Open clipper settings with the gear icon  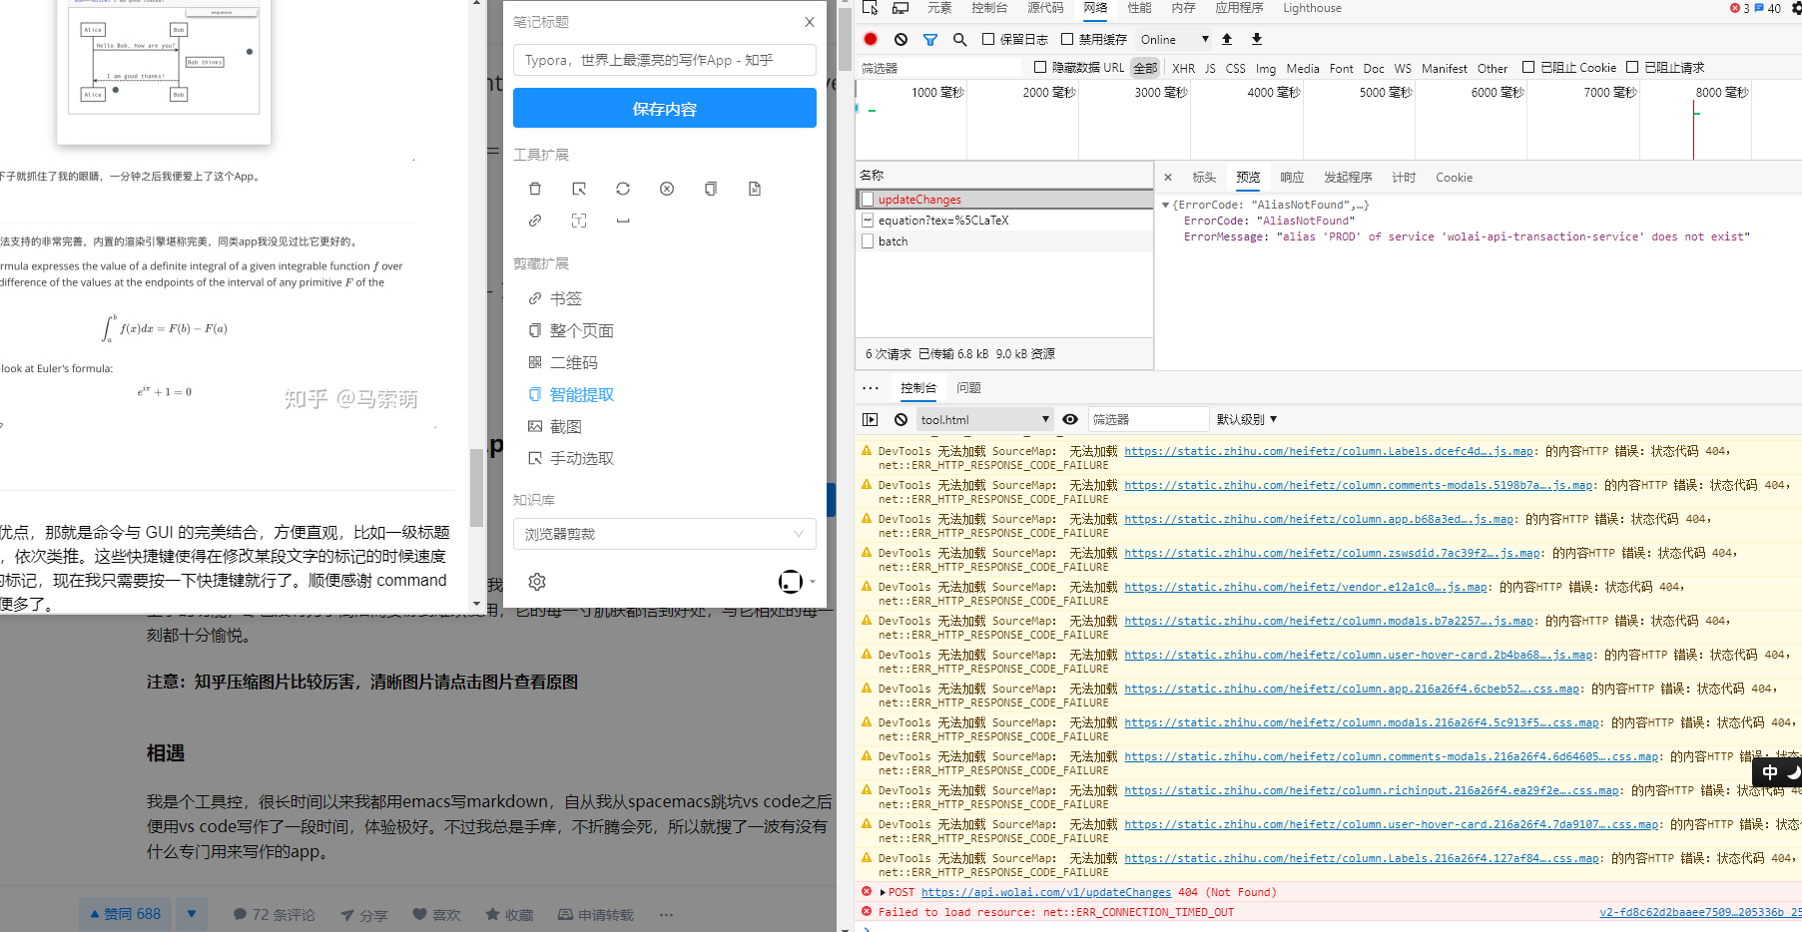tap(537, 582)
